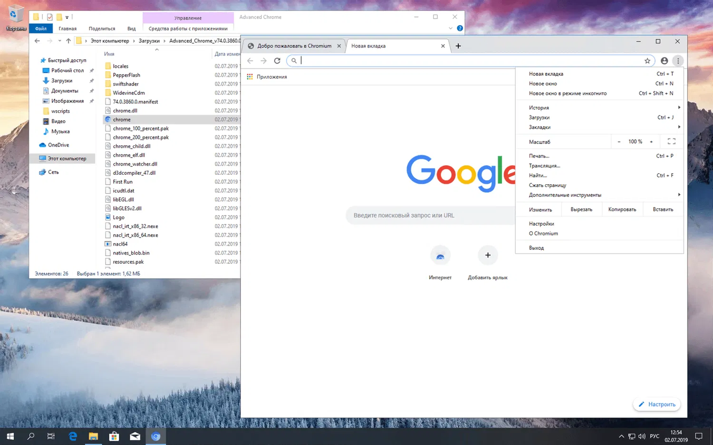Viewport: 713px width, 445px height.
Task: Click the Chromium reload page icon
Action: click(277, 61)
